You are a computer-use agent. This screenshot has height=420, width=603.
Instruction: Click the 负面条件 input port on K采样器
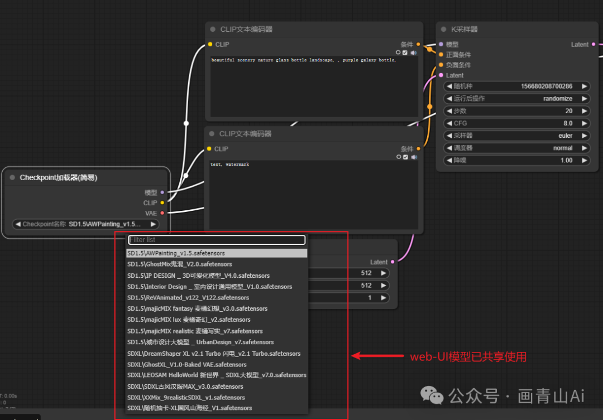coord(441,65)
